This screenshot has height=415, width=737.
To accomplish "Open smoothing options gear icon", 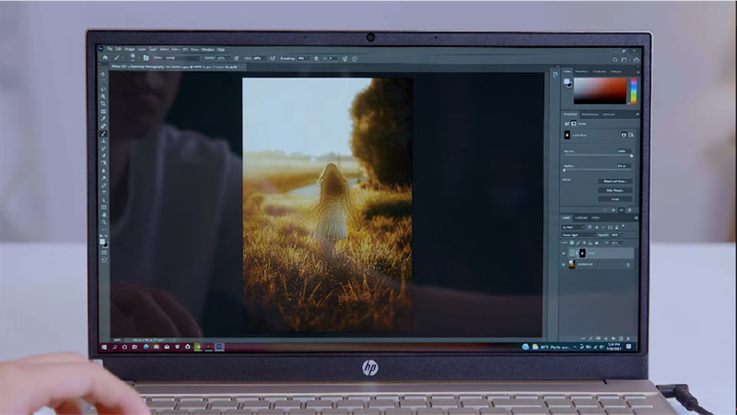I will (x=316, y=58).
